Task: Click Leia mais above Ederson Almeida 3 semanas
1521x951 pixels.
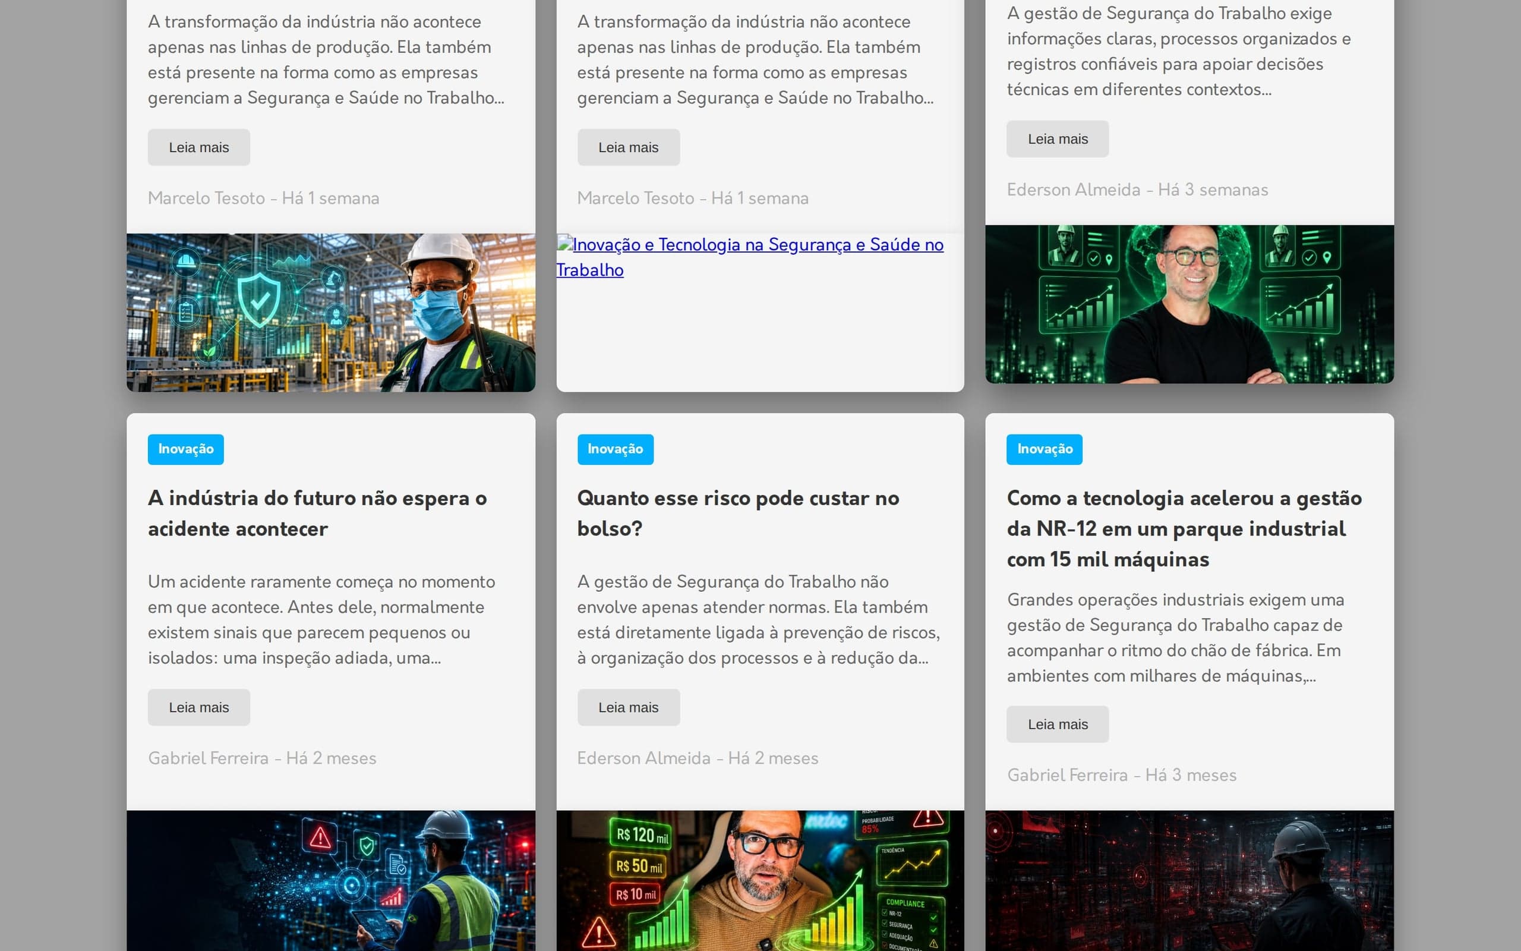Action: click(x=1057, y=139)
